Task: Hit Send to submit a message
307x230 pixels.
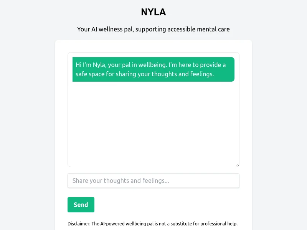Action: click(x=81, y=205)
